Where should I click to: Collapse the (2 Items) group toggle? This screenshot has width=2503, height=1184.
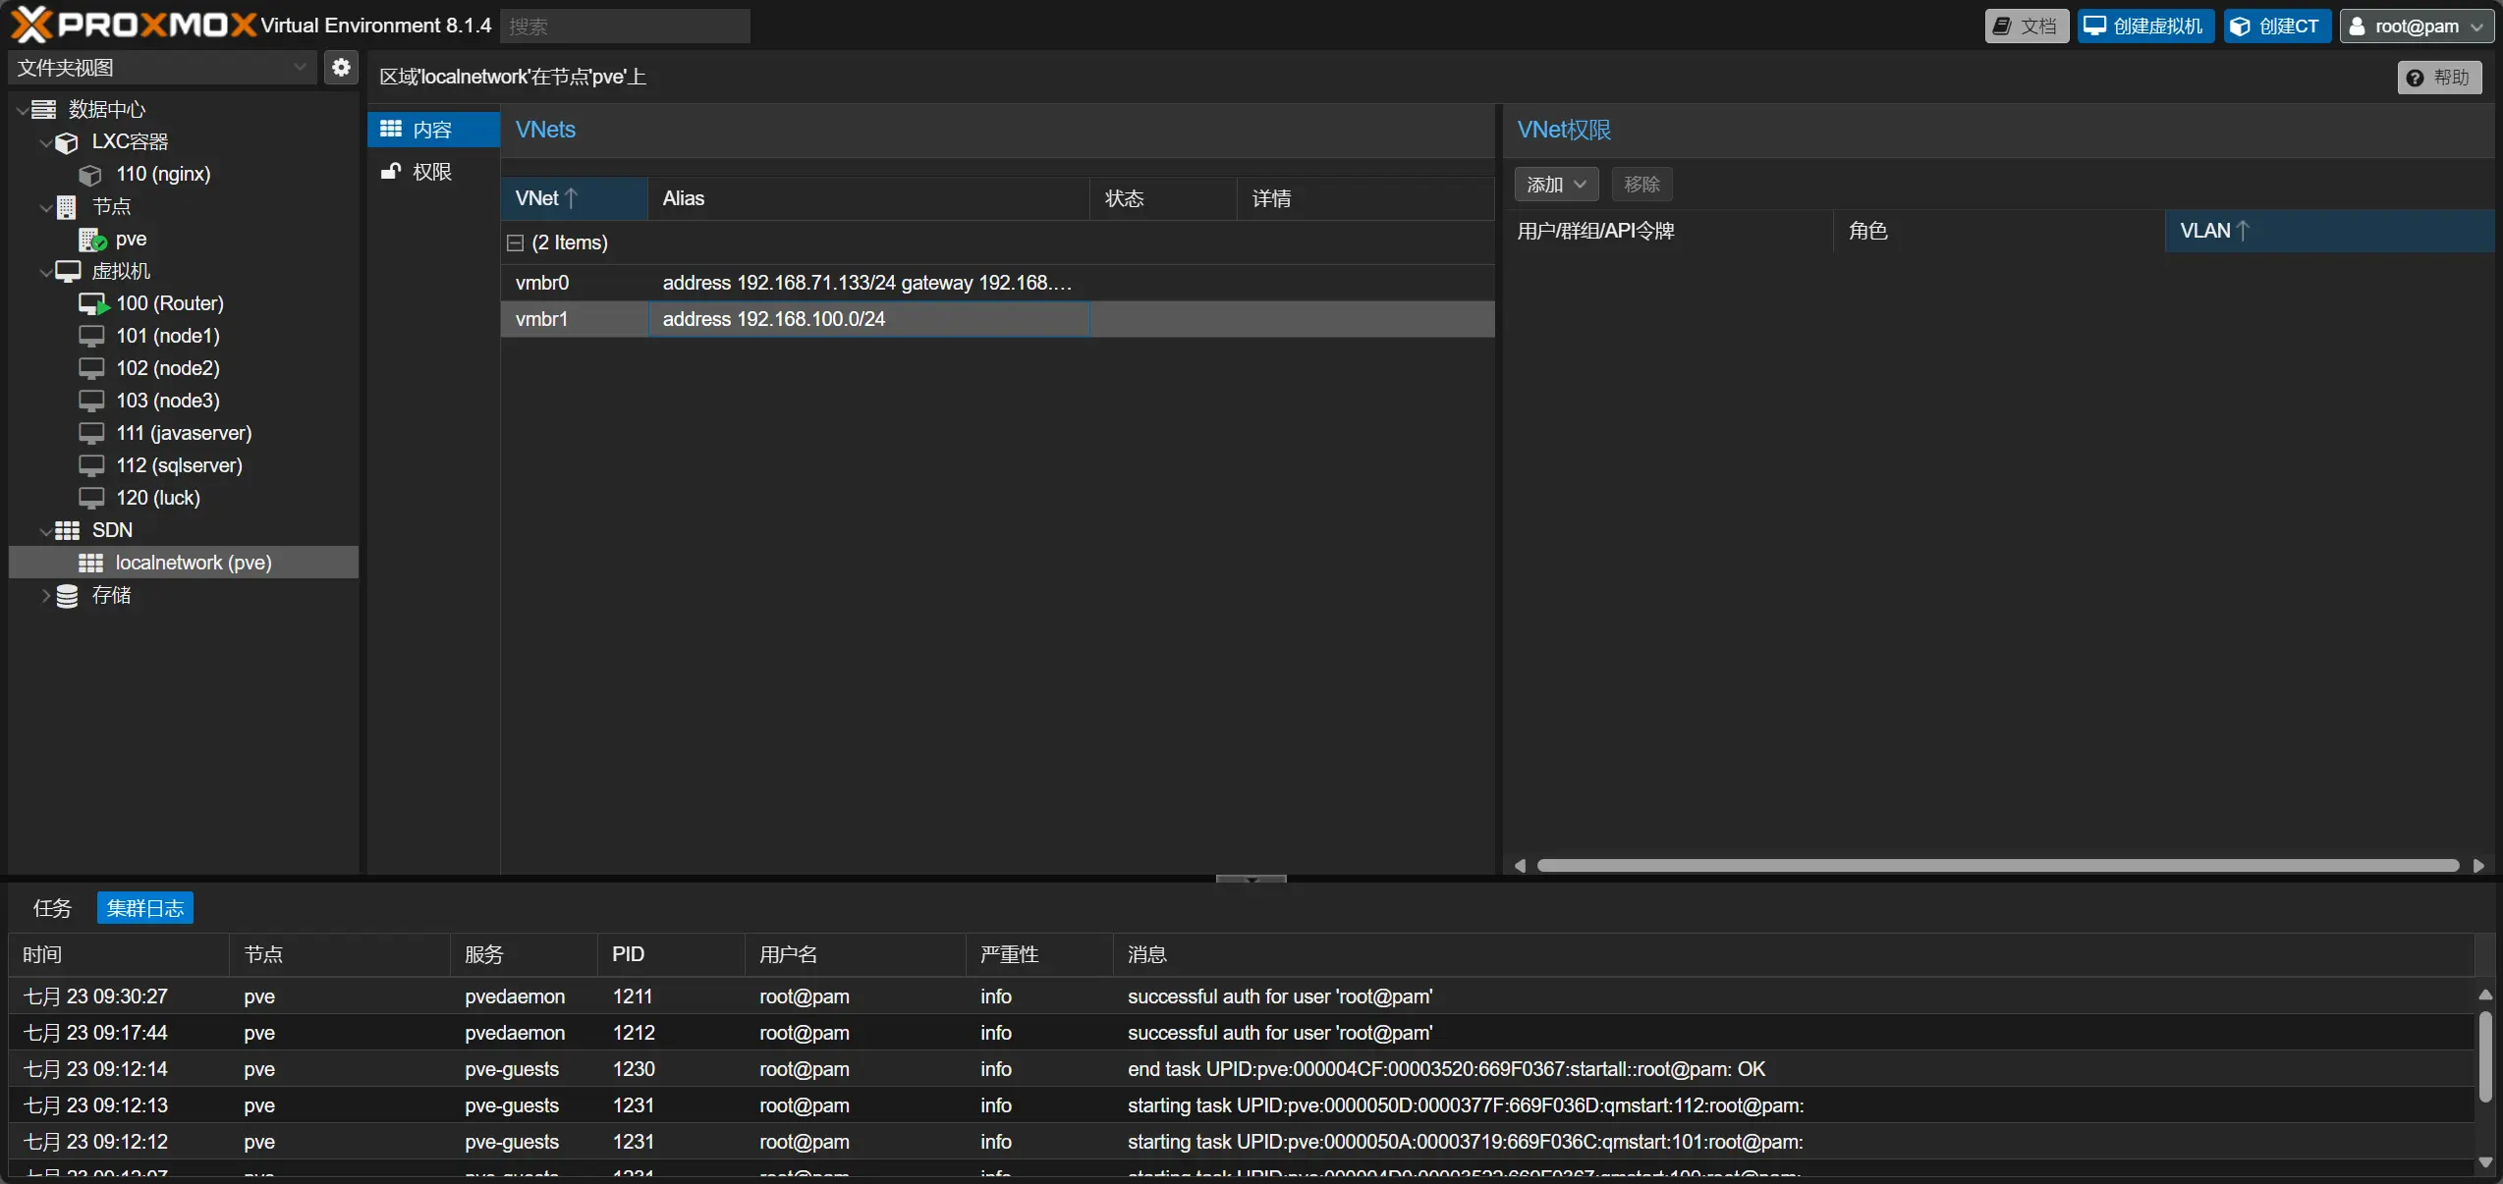click(x=515, y=242)
